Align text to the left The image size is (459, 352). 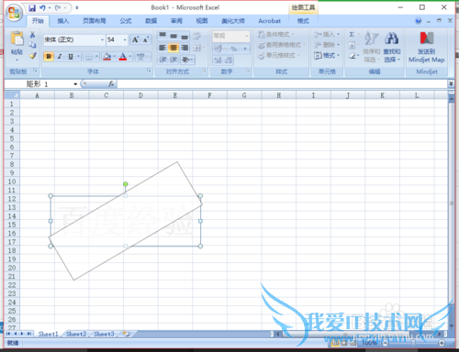pos(162,48)
